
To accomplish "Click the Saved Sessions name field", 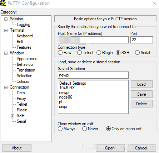I will click(x=93, y=75).
